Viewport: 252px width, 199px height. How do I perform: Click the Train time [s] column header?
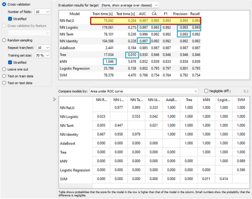(x=103, y=14)
